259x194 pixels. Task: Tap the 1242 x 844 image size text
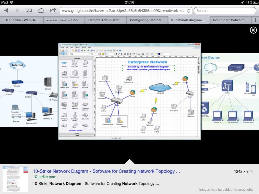243,172
